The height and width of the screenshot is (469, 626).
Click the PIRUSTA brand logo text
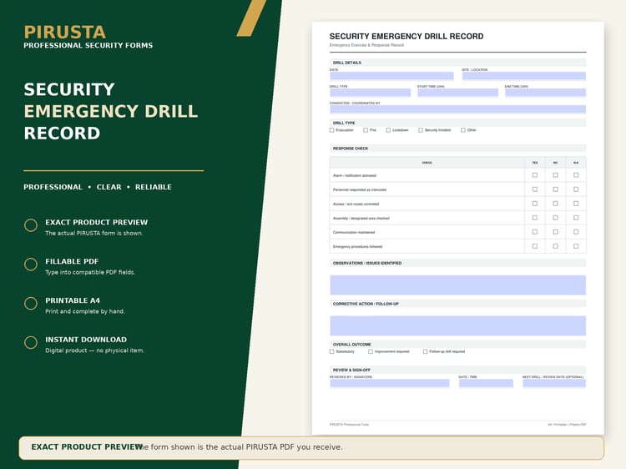click(x=64, y=33)
